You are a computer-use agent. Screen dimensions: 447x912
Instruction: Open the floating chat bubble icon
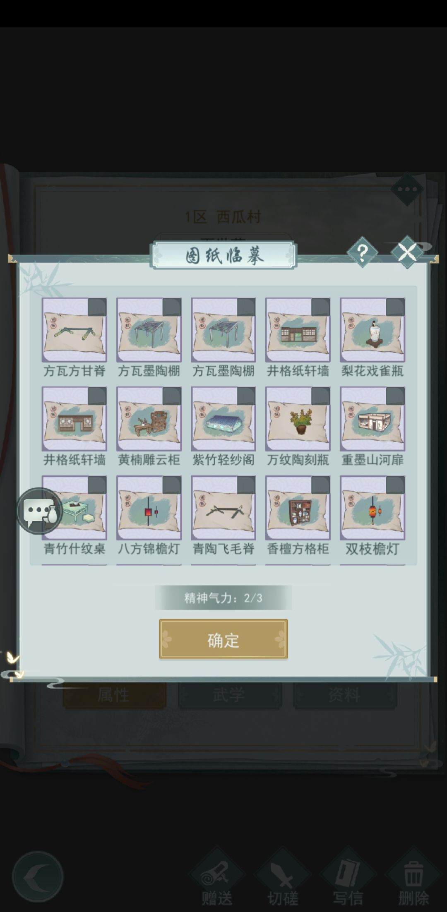click(40, 511)
